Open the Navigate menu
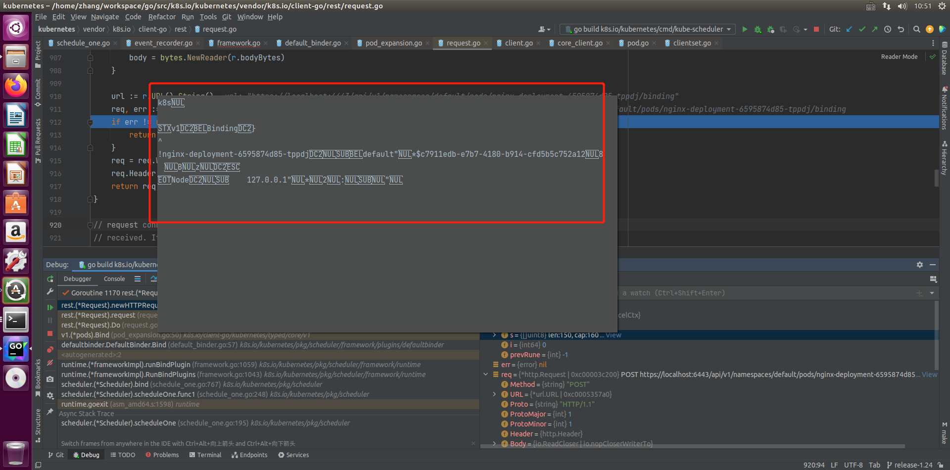 pos(105,17)
